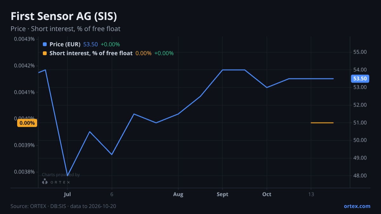Click the 0.0043% left axis value
This screenshot has width=381, height=214.
[24, 39]
